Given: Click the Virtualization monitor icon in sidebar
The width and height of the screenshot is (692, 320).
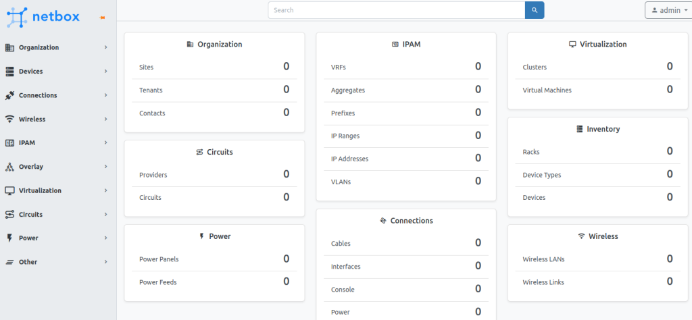Looking at the screenshot, I should [9, 190].
